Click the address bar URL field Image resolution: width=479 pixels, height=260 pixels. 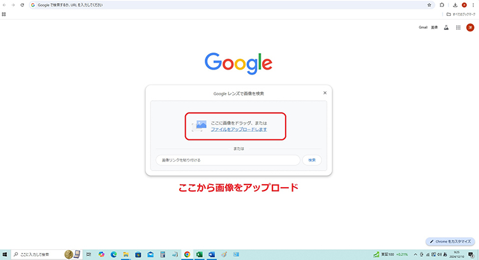point(231,5)
